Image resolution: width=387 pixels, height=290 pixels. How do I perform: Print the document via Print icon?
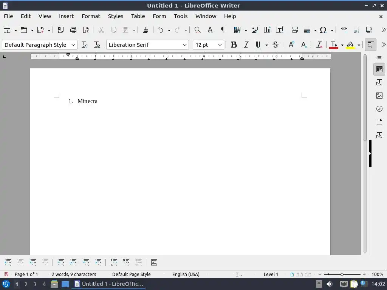73,30
